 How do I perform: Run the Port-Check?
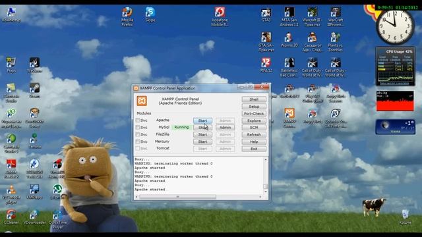[x=254, y=114]
